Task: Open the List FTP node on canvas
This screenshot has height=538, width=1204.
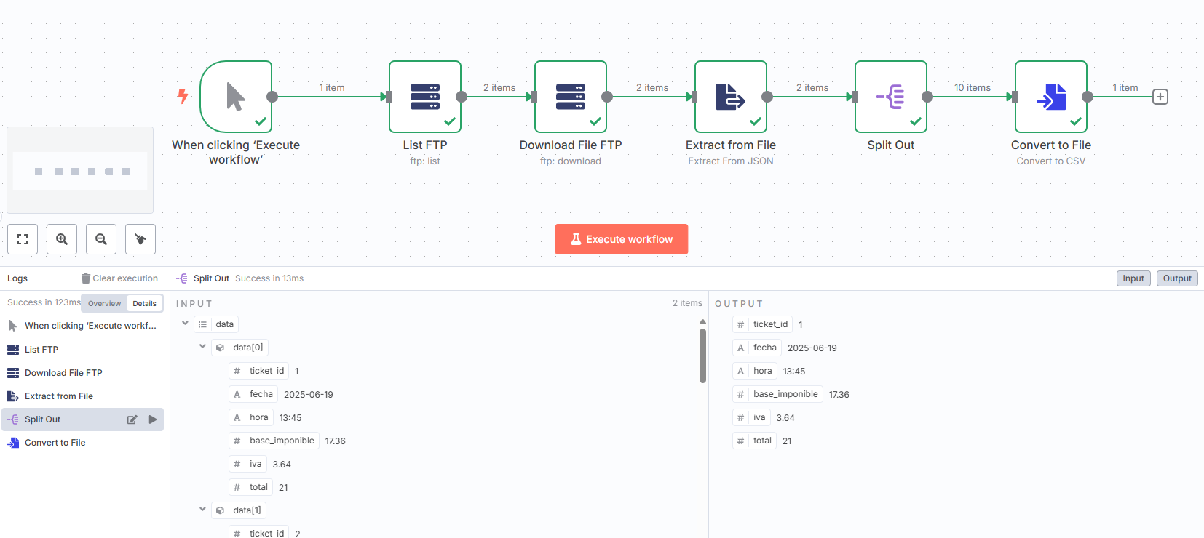Action: 425,97
